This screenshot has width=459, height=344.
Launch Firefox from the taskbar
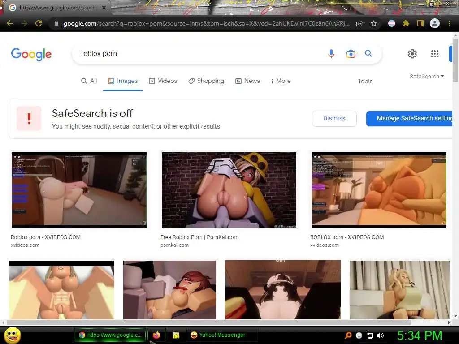coord(156,335)
